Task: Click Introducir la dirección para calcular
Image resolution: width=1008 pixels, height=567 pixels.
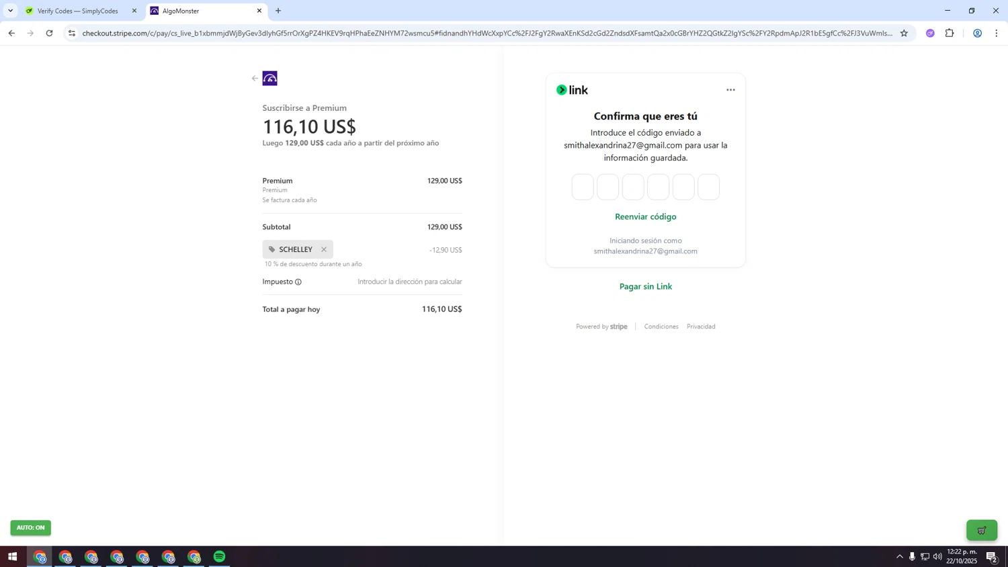Action: (410, 282)
